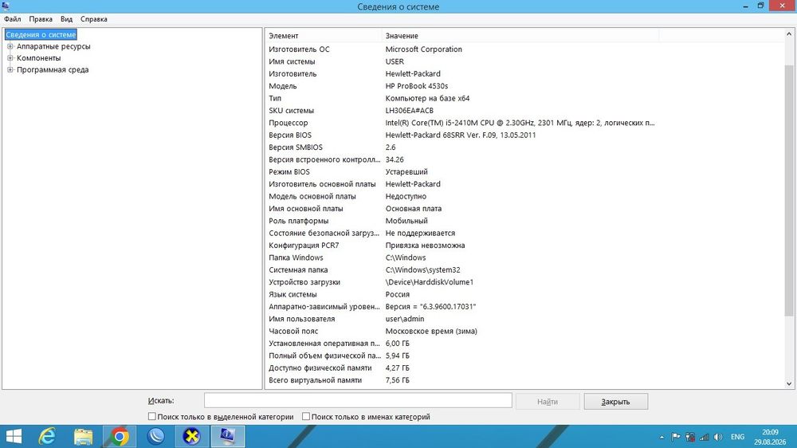The image size is (797, 448).
Task: Switch to Google Chrome on taskbar
Action: point(120,436)
